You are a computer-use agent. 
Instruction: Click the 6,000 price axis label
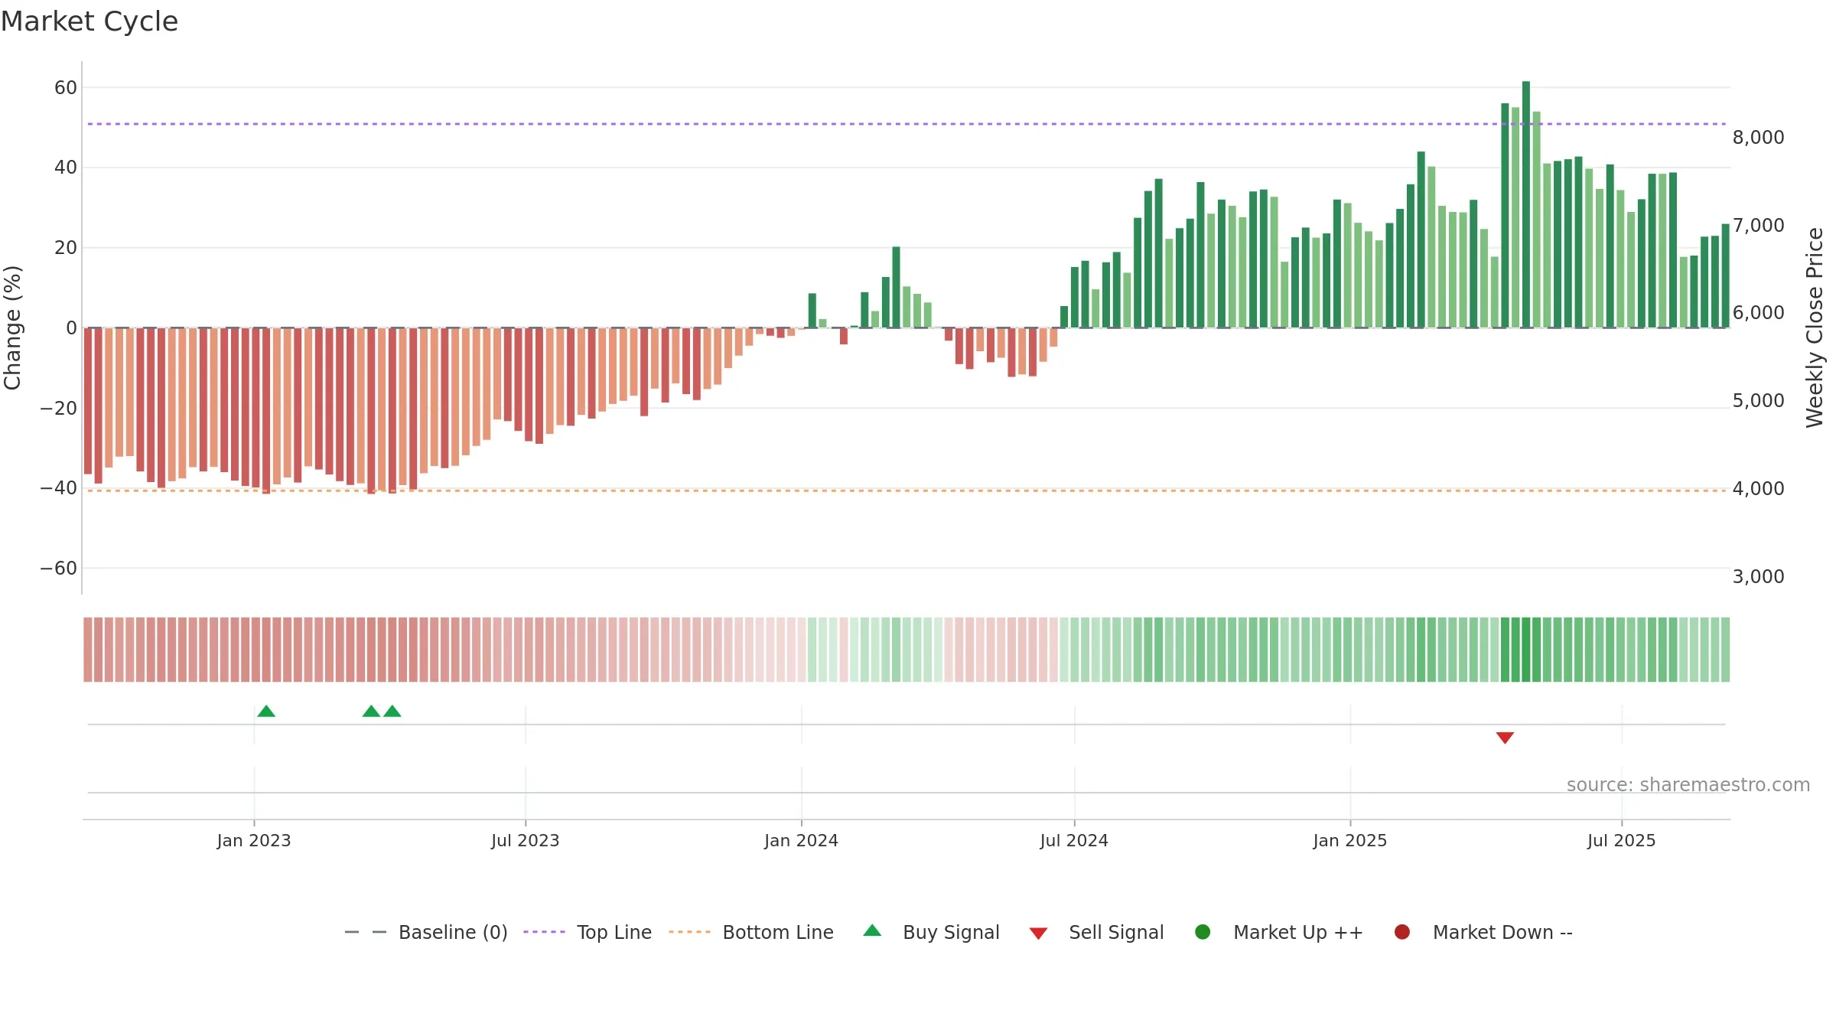[1758, 313]
